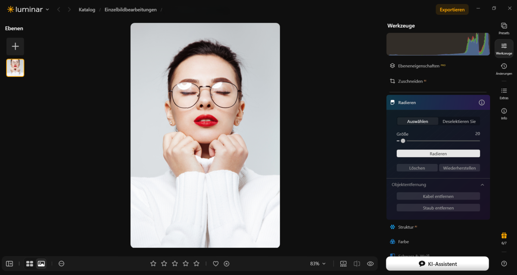Screen dimensions: 517x275
Task: Click the Größe value 20
Action: tap(477, 134)
